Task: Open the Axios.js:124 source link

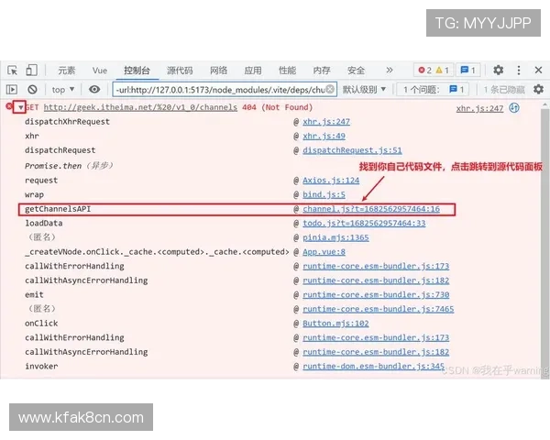Action: click(331, 181)
